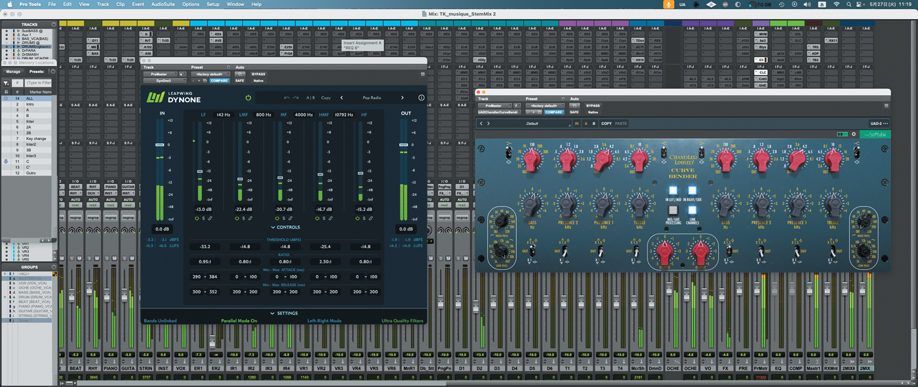This screenshot has width=918, height=387.
Task: Toggle Parallel Mode On in DynOne
Action: (239, 321)
